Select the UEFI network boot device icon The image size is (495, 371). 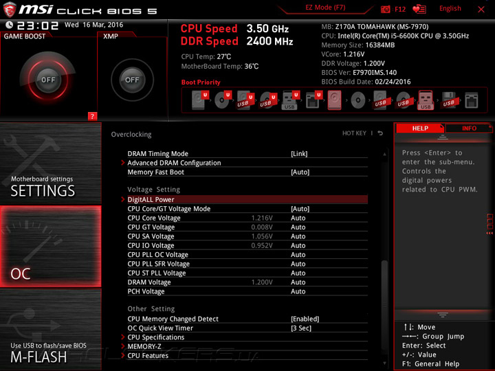(x=313, y=100)
